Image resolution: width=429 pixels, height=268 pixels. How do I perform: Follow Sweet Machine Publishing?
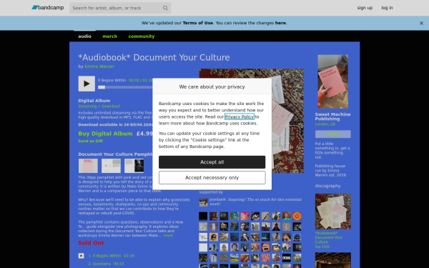[x=332, y=134]
